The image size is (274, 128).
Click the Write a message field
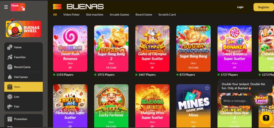(x=236, y=101)
